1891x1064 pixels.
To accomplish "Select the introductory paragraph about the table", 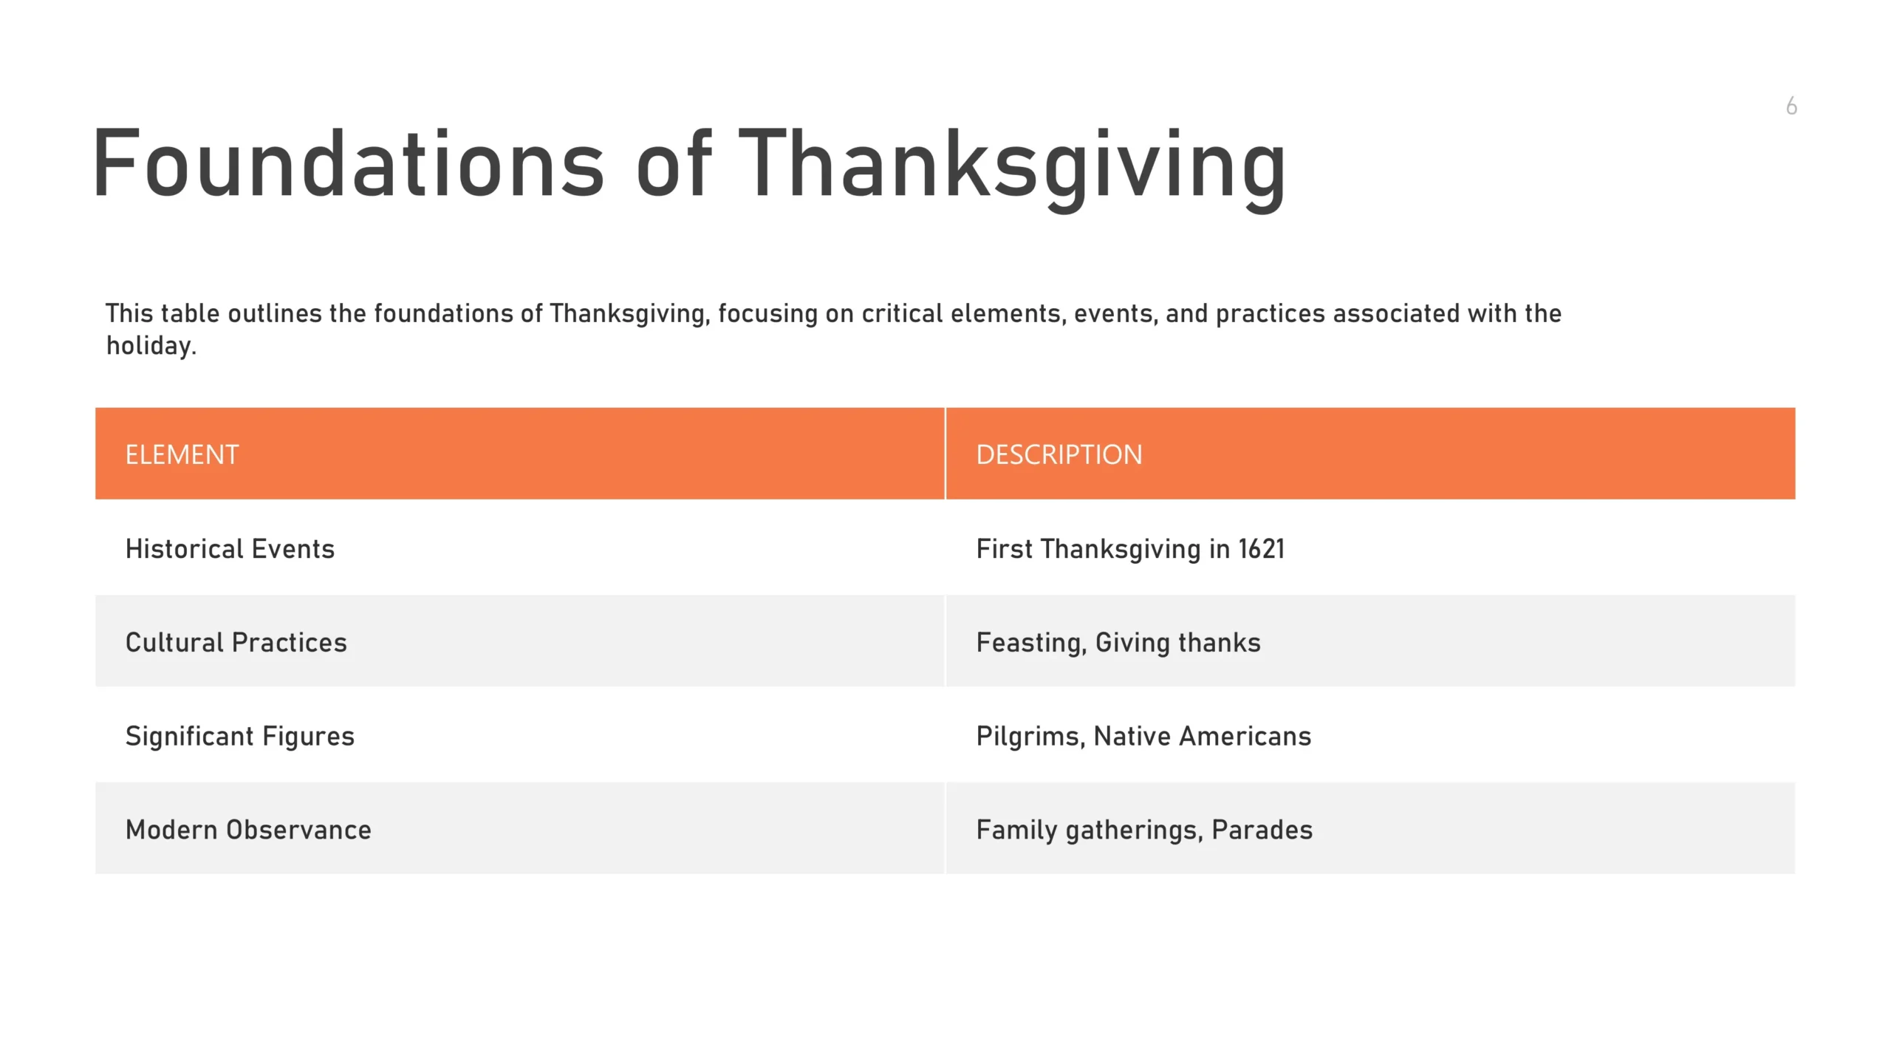I will coord(832,328).
